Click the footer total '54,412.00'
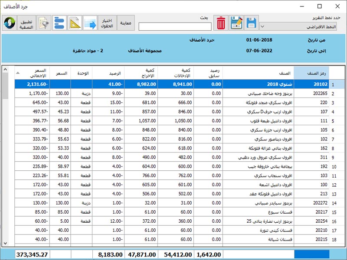Screen dimensions: 347x260 pos(176,254)
